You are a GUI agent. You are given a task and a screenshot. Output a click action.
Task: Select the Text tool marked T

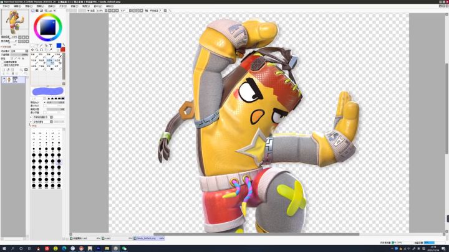click(x=51, y=45)
